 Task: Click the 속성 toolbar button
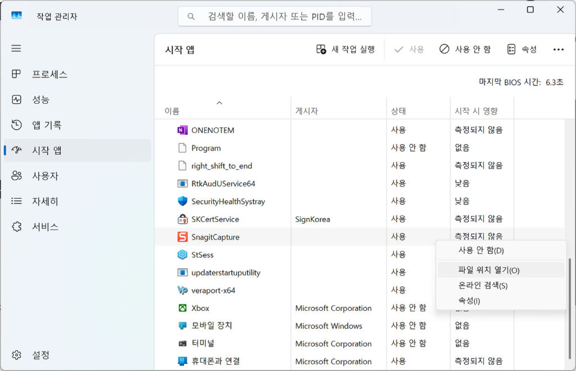tap(521, 49)
